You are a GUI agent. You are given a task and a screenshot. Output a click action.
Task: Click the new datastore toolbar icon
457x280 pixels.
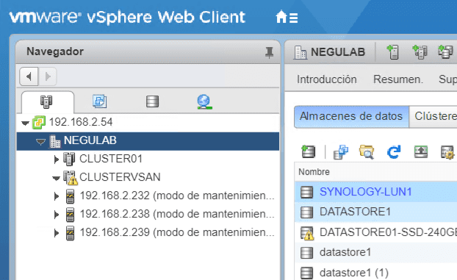tap(308, 151)
